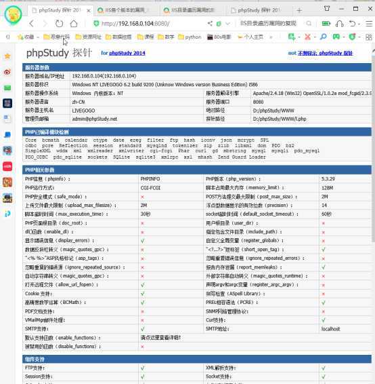
Task: Click the blue arrows icon at sidebar bottom
Action: point(7,214)
